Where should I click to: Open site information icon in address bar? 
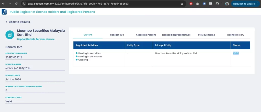point(24,4)
